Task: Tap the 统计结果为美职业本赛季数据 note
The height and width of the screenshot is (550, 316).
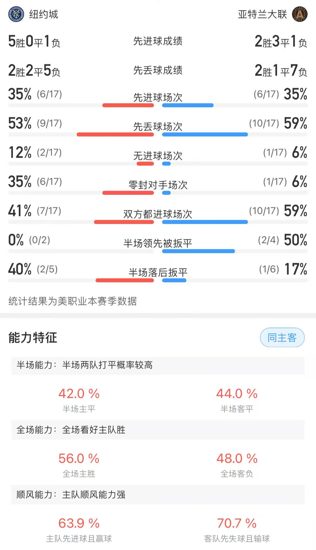Action: tap(72, 301)
